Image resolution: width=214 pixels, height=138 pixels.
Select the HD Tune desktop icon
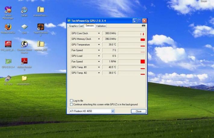coord(8,78)
